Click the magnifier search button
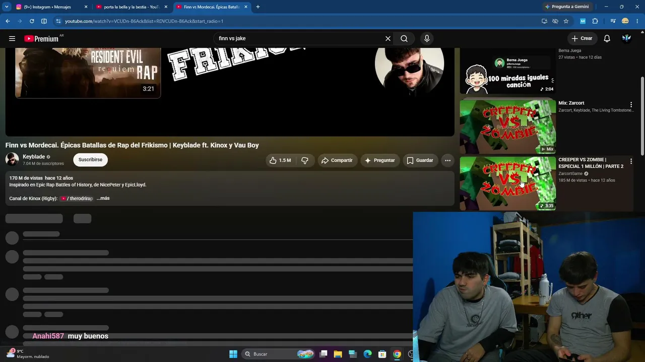This screenshot has width=645, height=362. coord(404,39)
